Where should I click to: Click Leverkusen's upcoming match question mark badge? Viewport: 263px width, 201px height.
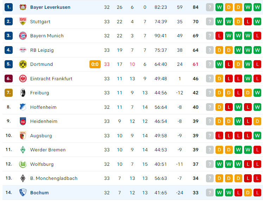click(x=210, y=7)
